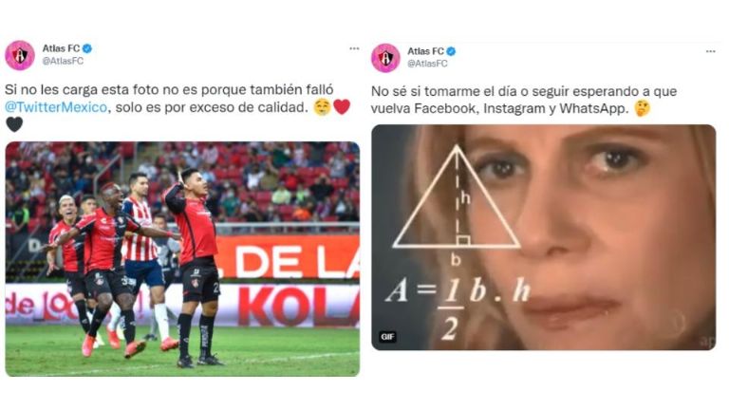Click the @AtlasFC handle in the right tweet
The width and height of the screenshot is (729, 410).
point(427,64)
